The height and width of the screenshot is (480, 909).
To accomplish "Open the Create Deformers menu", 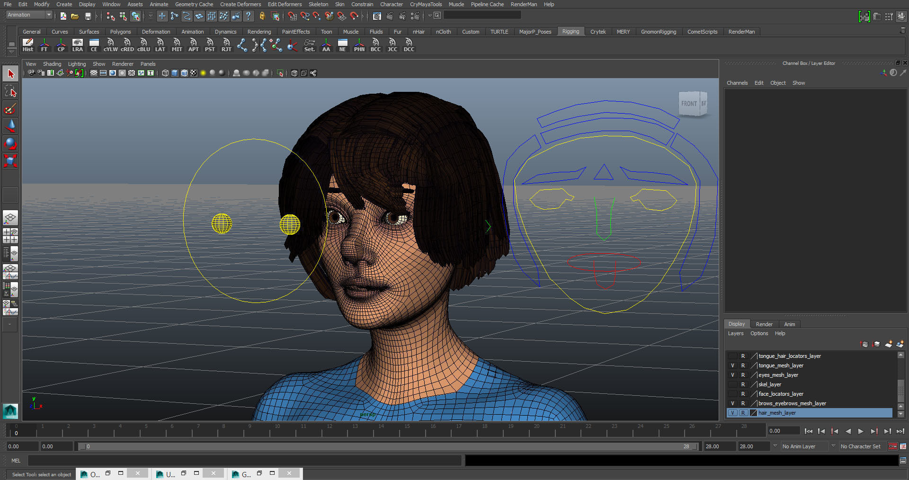I will pyautogui.click(x=241, y=4).
